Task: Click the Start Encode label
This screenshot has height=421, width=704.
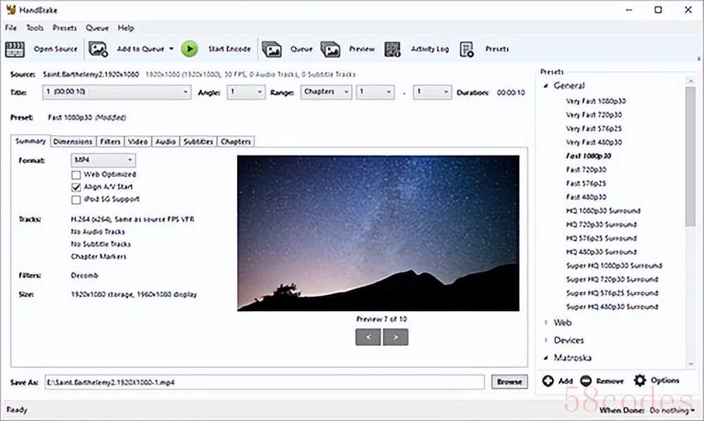Action: [230, 49]
